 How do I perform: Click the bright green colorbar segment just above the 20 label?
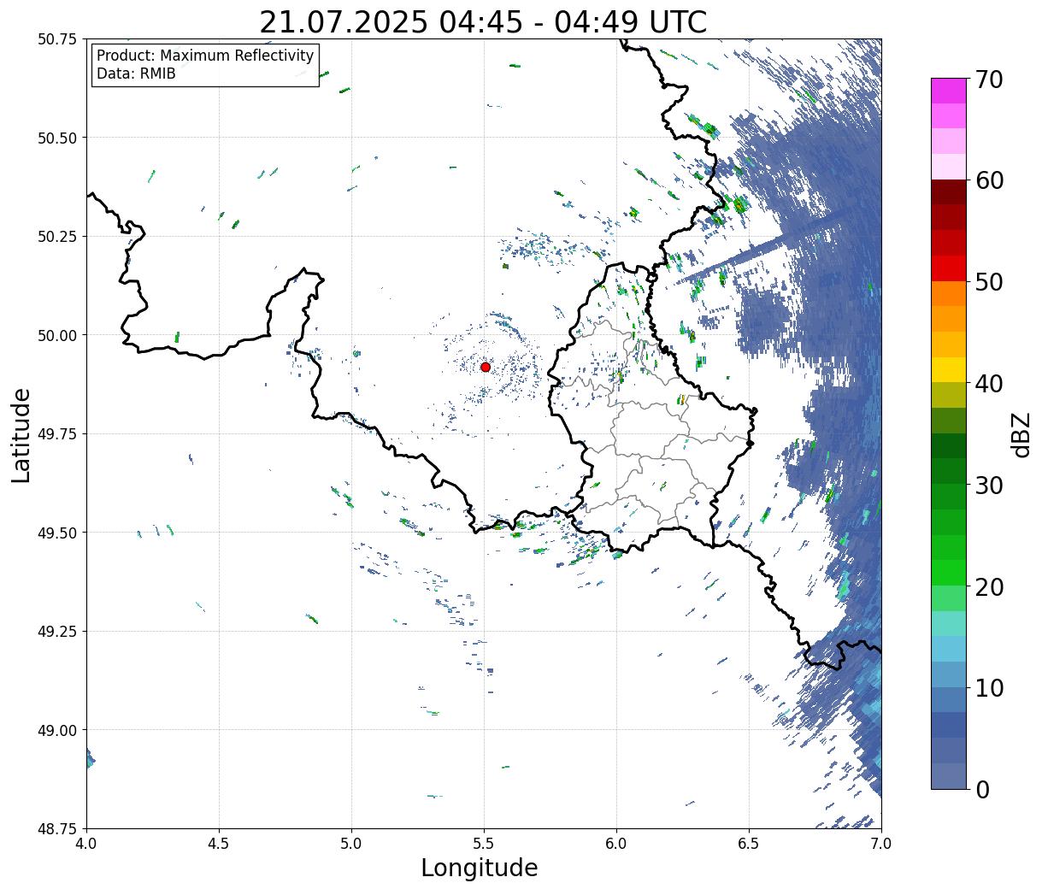[949, 573]
